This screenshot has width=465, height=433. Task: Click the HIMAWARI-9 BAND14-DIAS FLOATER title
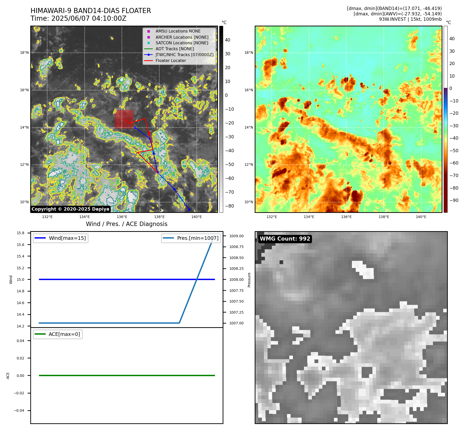tap(91, 11)
